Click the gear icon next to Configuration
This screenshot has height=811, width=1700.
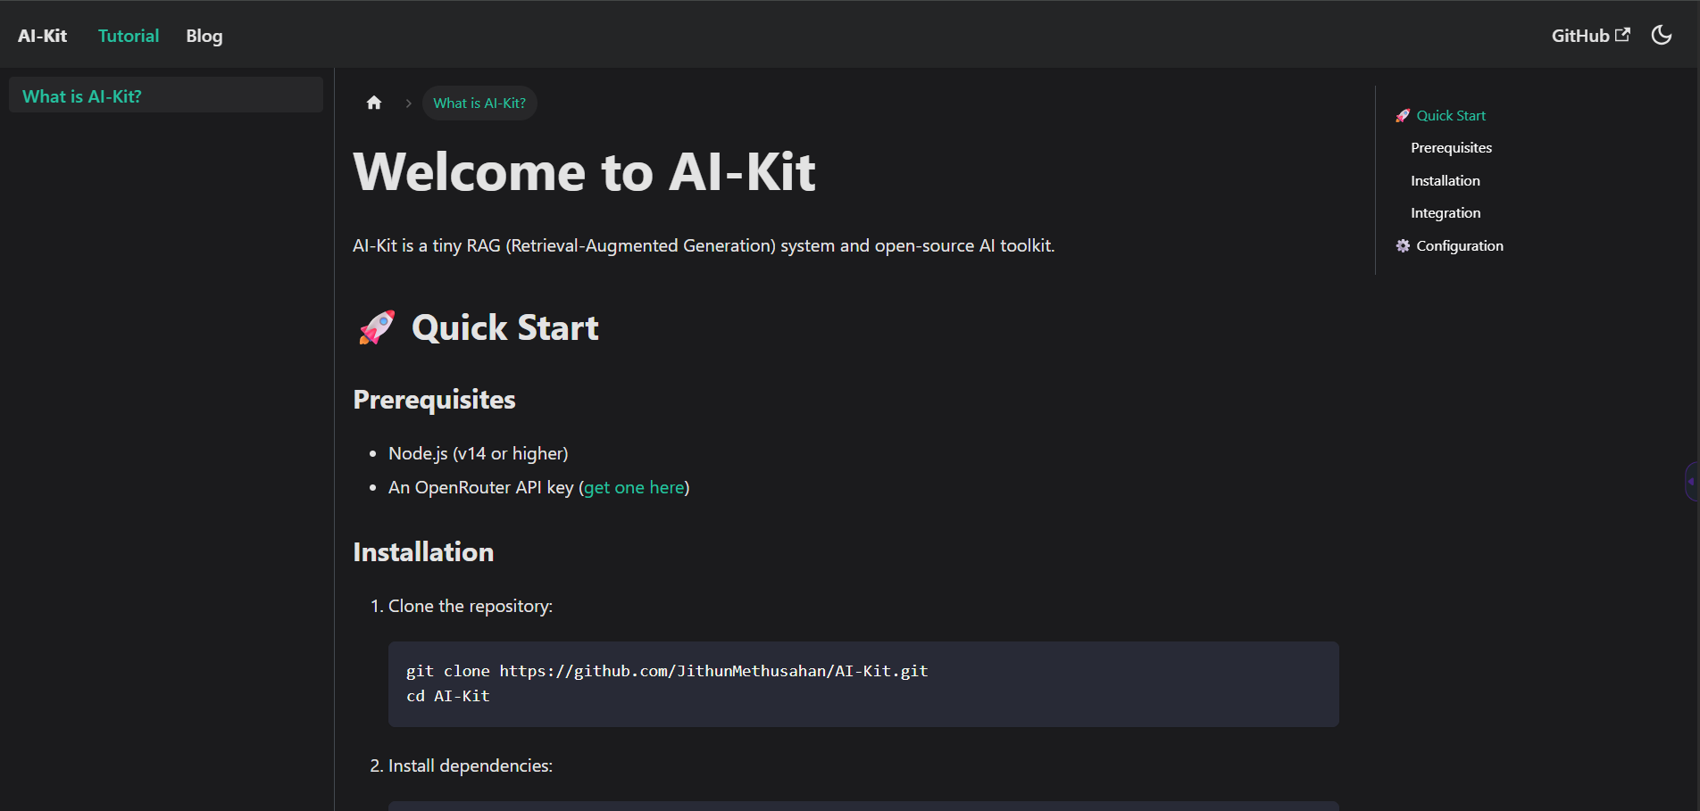1403,245
